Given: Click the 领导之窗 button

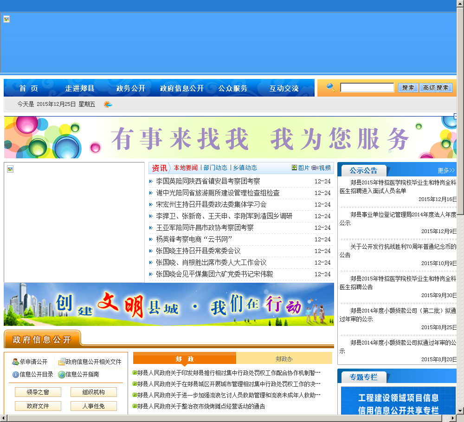Looking at the screenshot, I should 38,392.
